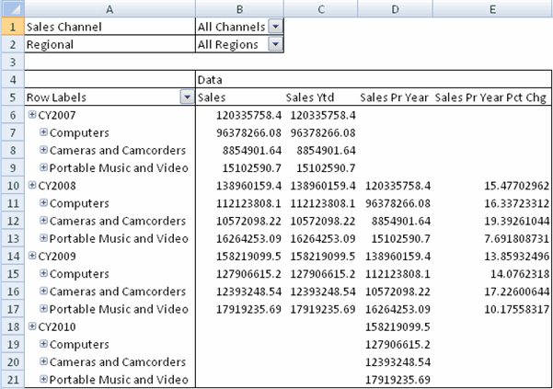Viewport: 553px width, 389px height.
Task: Expand the CY2008 row group
Action: (x=32, y=185)
